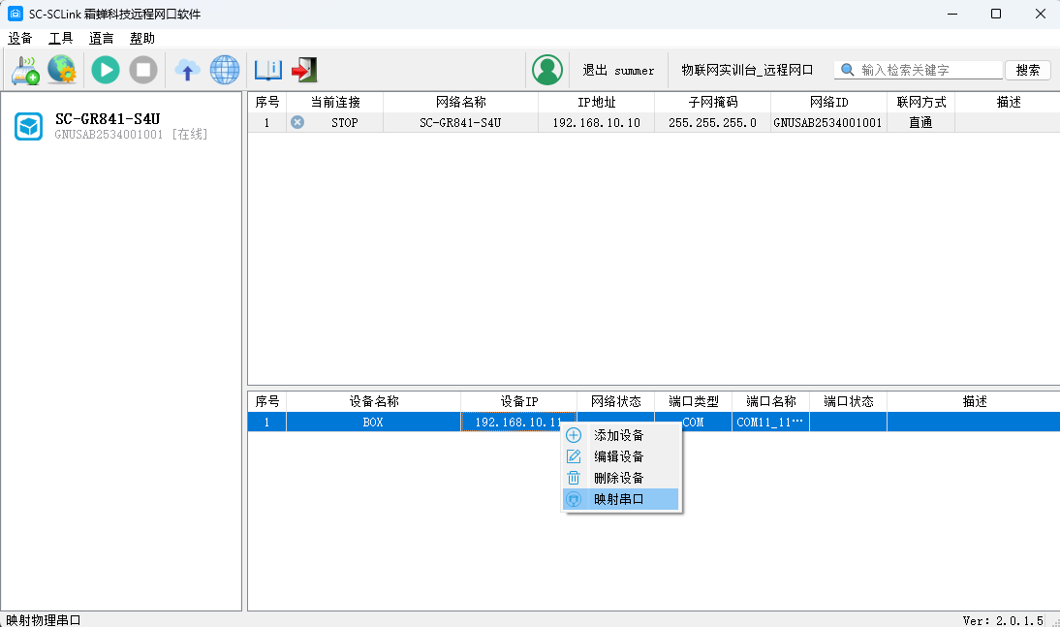Click the 搜索 button
The height and width of the screenshot is (627, 1060).
tap(1028, 70)
